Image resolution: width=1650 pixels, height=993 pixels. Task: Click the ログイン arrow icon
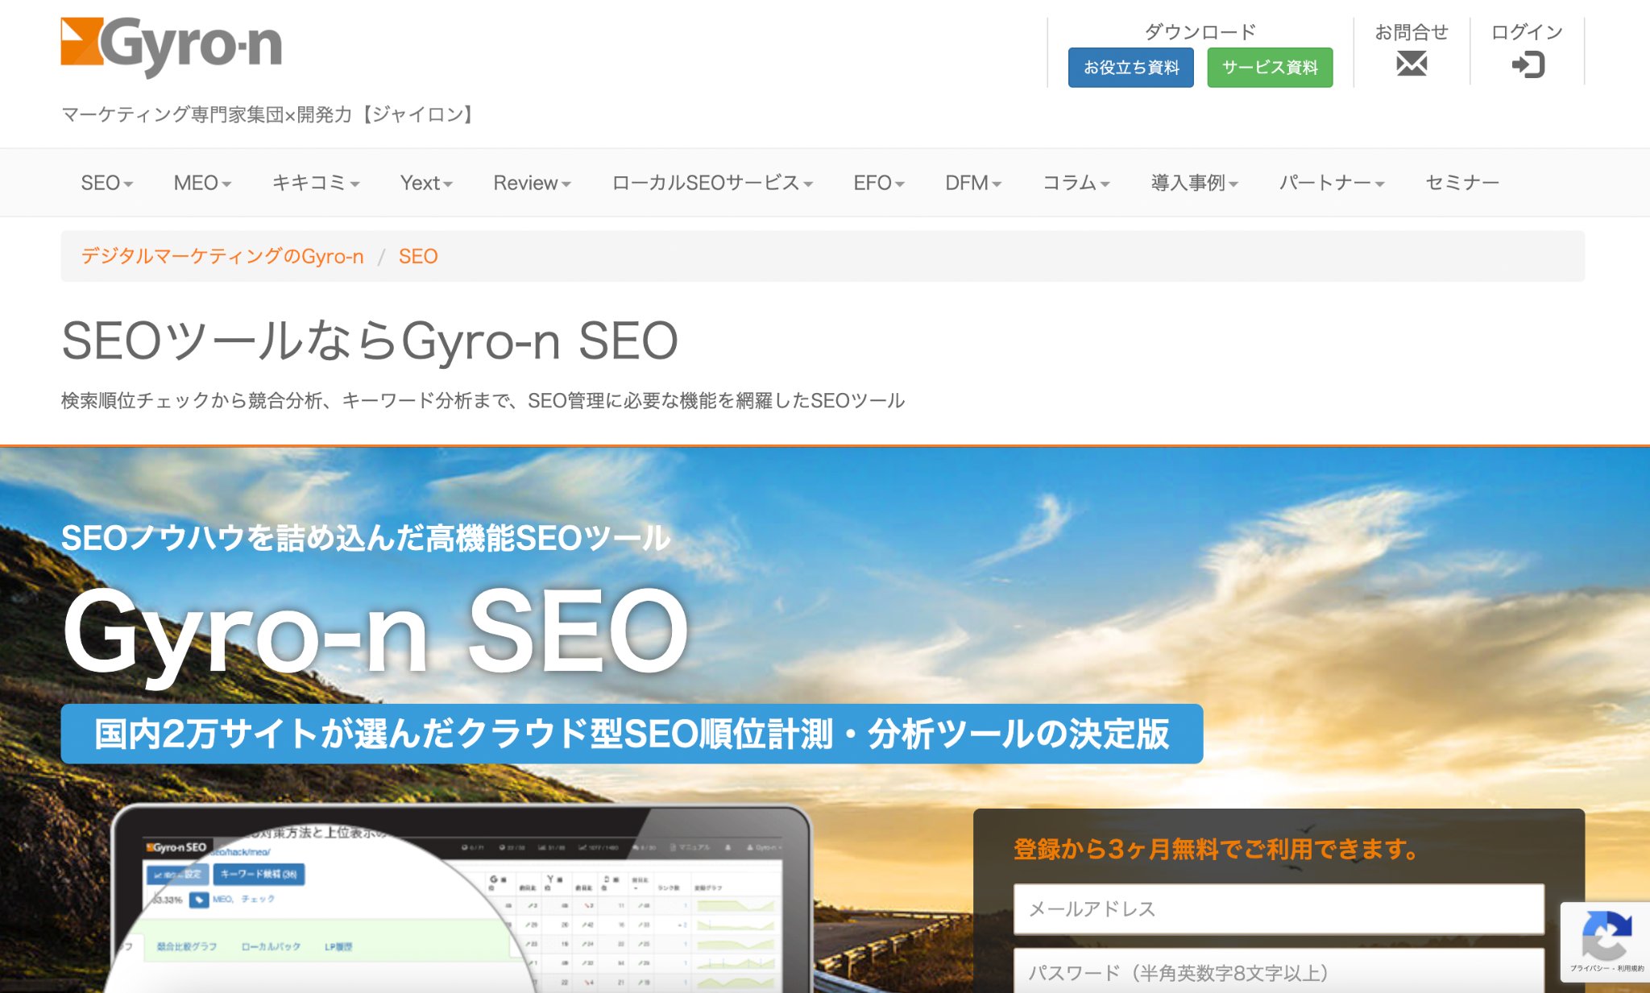coord(1528,64)
